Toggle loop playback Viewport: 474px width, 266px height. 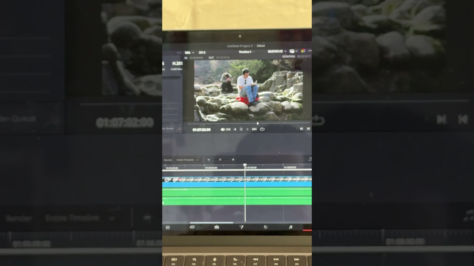(x=262, y=129)
